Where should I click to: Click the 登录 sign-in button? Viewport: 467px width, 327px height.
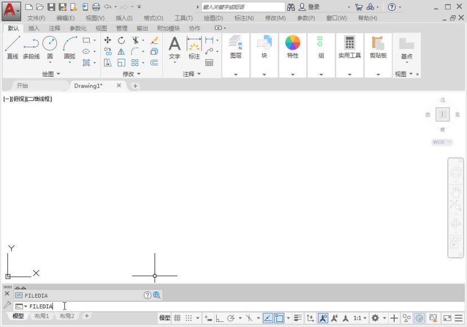[309, 7]
